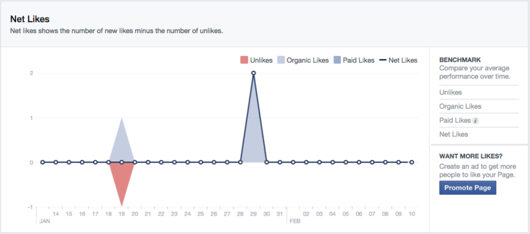The width and height of the screenshot is (530, 234).
Task: Click the red Unlikes area on chart
Action: (x=121, y=179)
